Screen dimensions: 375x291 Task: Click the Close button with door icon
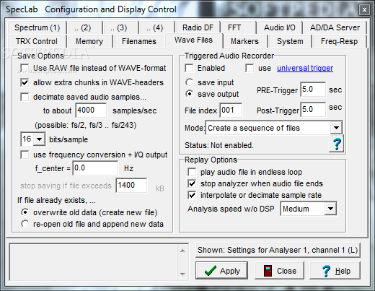(279, 271)
